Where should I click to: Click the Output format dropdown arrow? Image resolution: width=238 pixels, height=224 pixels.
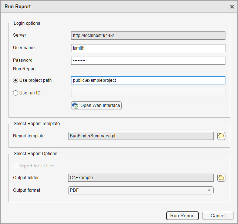click(209, 190)
